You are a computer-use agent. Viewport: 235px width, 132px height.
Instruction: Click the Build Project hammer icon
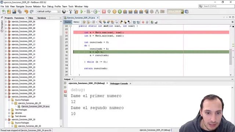click(x=70, y=11)
